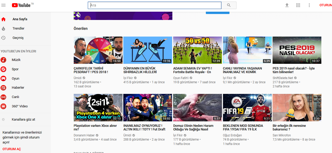Click the '3,4 B görüntüleme' view count
Image resolution: width=332 pixels, height=153 pixels.
pyautogui.click(x=86, y=140)
